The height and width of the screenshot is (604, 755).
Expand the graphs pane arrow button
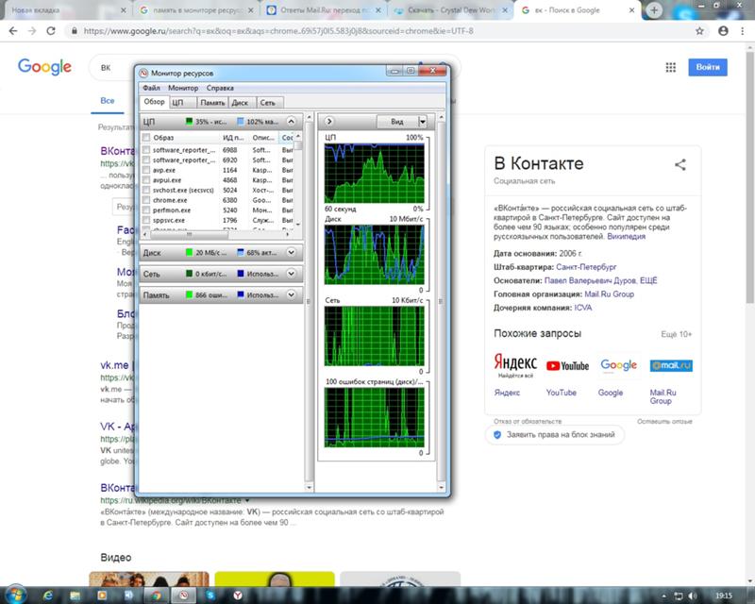[x=329, y=122]
